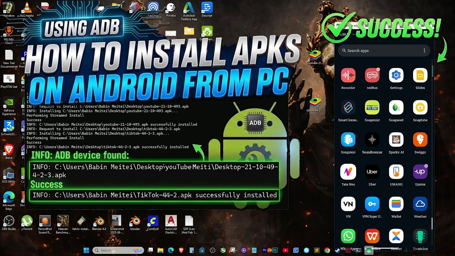Launch the Snapmint app
This screenshot has height=256, width=455.
[x=372, y=107]
